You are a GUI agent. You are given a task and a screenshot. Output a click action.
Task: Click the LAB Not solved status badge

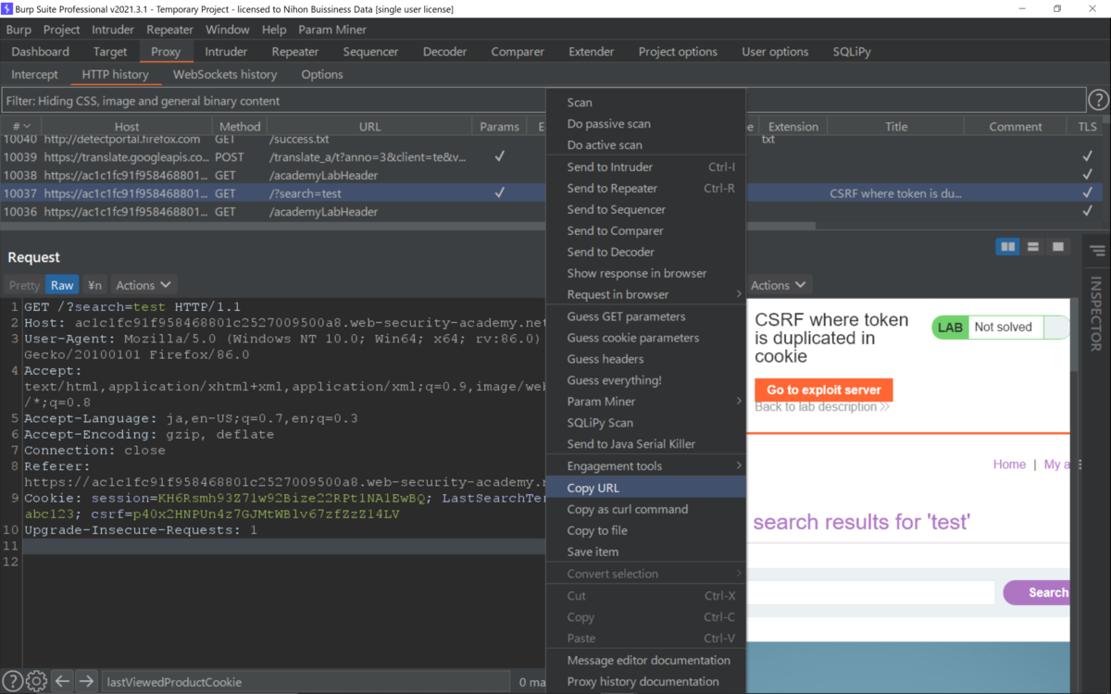pos(1000,327)
